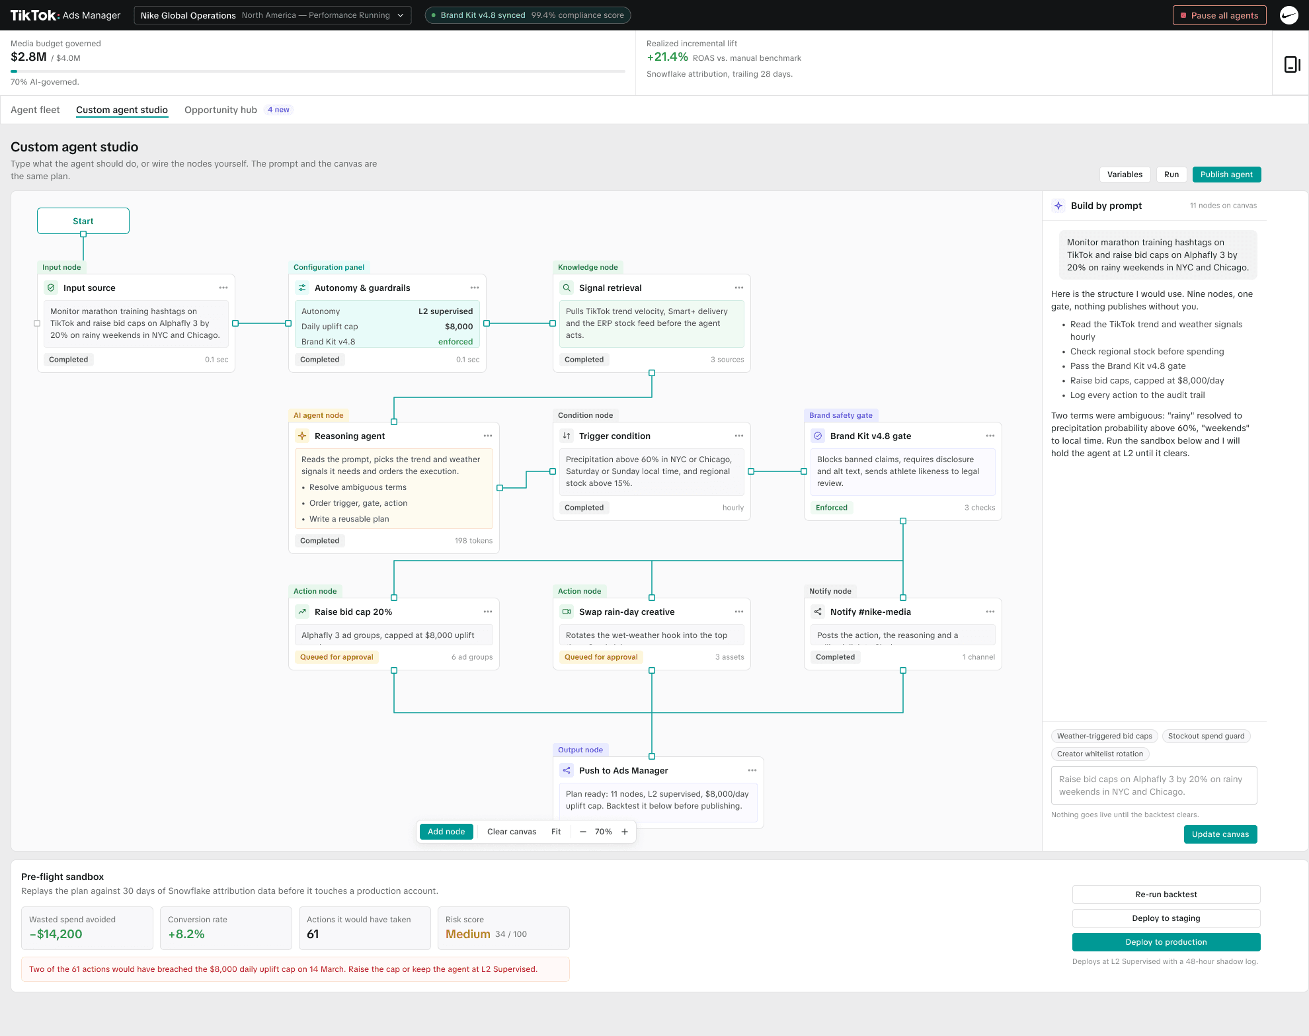Open the side panel icon near lift stats
This screenshot has height=1036, width=1309.
(1292, 64)
